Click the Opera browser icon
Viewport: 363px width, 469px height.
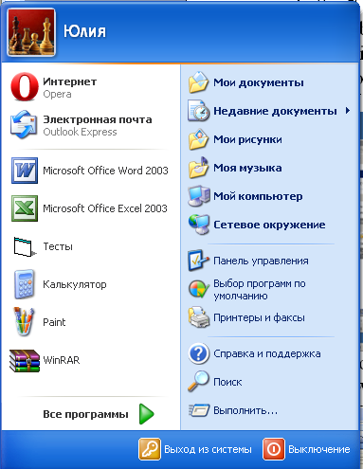click(x=25, y=86)
